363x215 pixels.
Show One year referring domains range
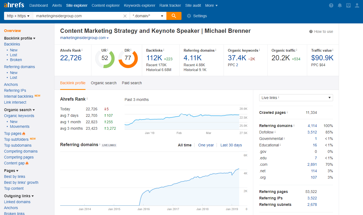[206, 145]
